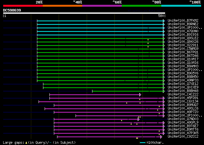Screen dimensions: 204x145
Task: Click the purple arrowhead ending the Q7ND03 bar
Action: pos(139,119)
